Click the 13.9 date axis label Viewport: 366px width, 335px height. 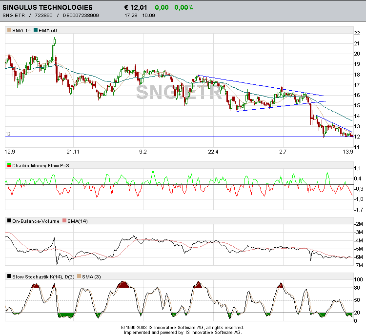(348, 152)
